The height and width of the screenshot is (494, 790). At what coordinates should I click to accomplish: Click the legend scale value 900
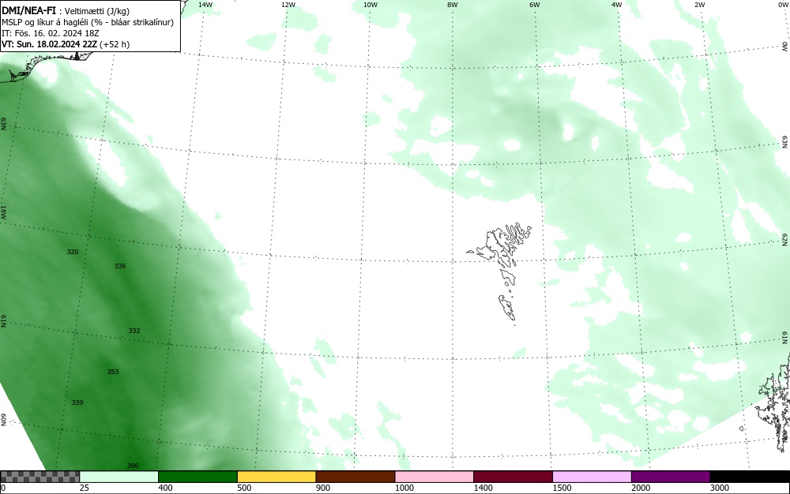[323, 488]
